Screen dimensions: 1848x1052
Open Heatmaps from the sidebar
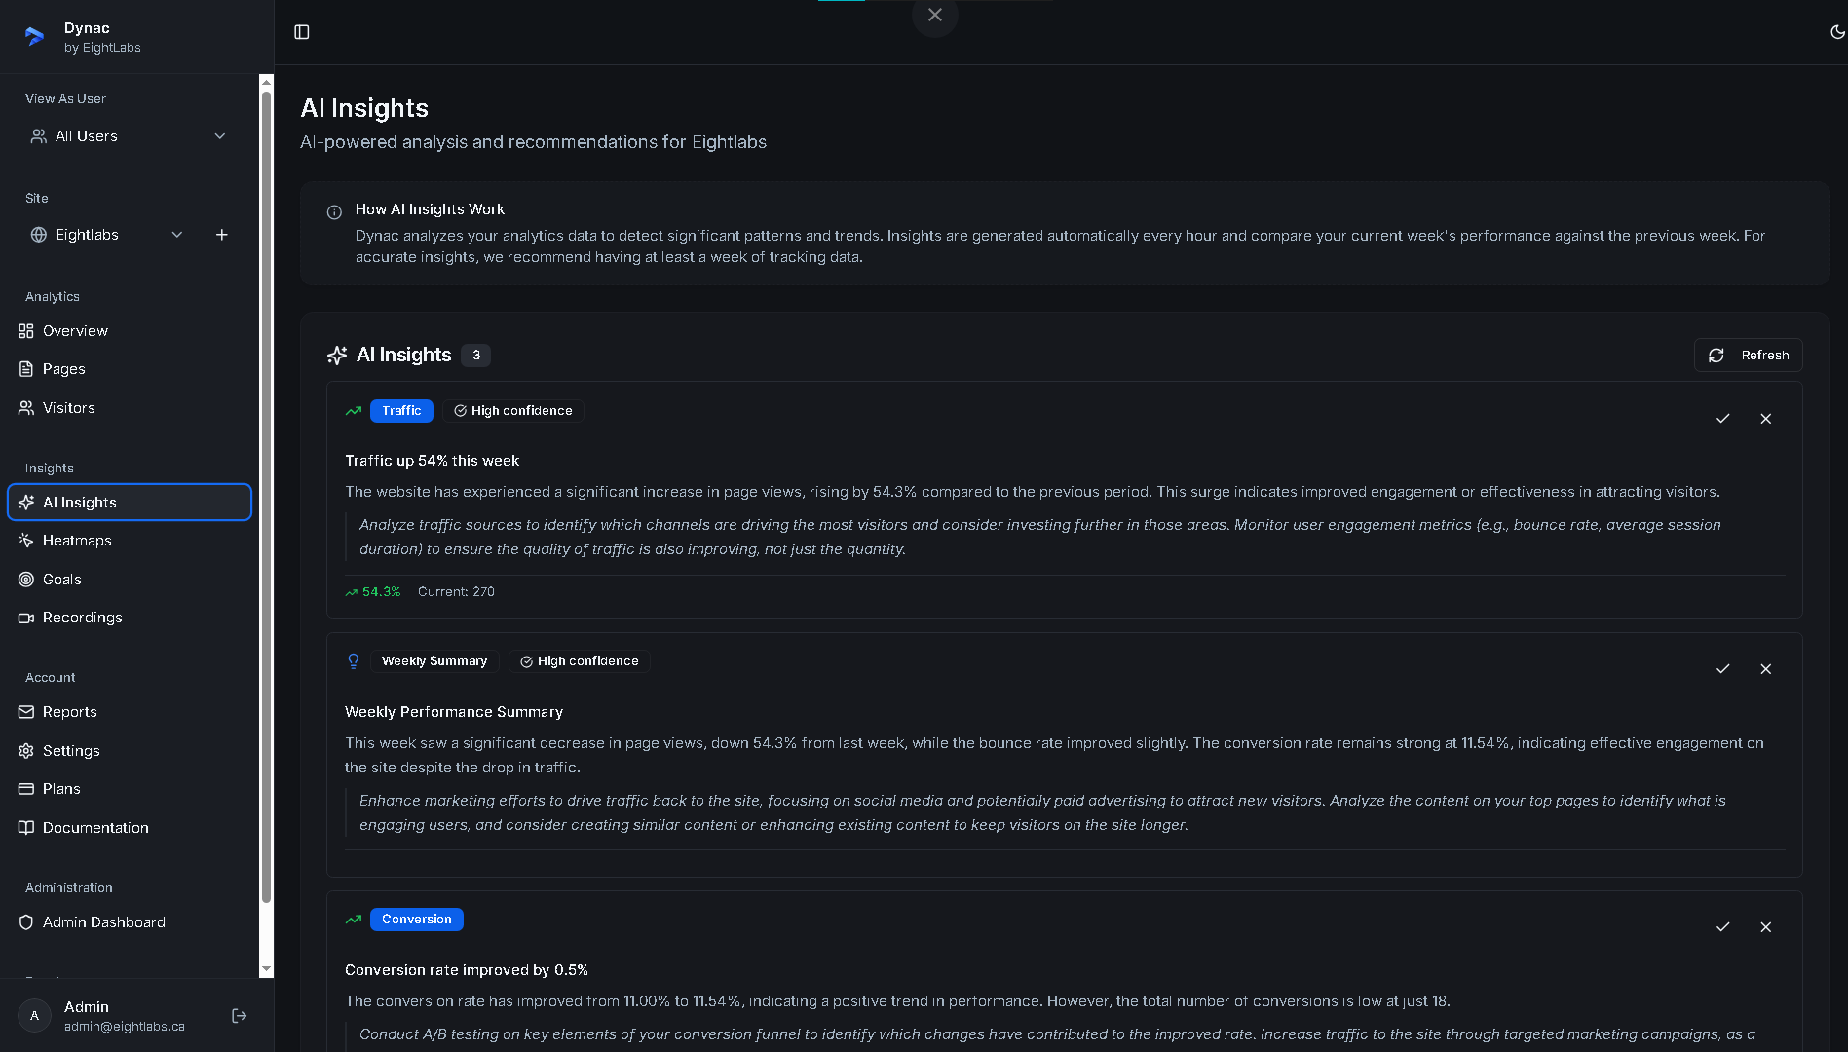[77, 541]
